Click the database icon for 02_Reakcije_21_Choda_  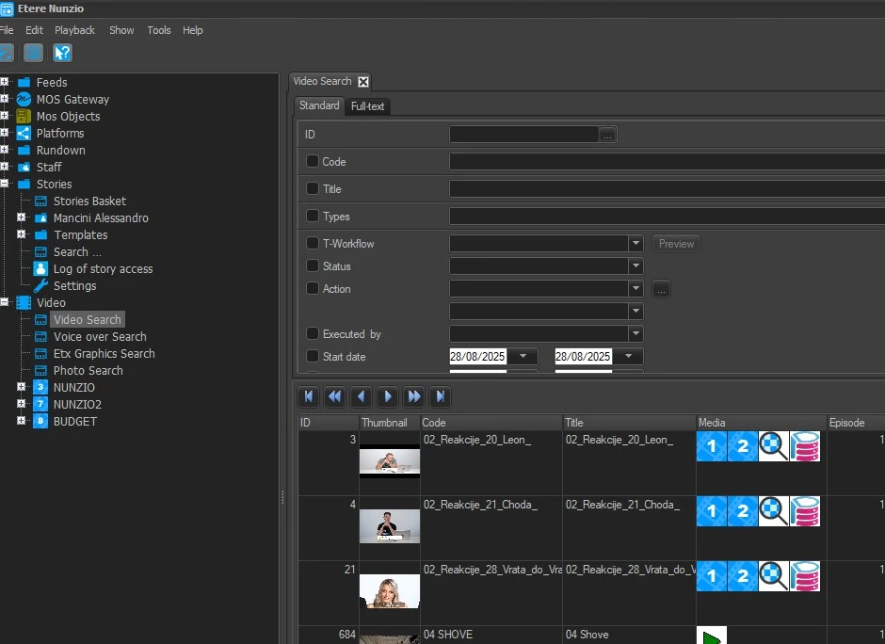pos(805,511)
